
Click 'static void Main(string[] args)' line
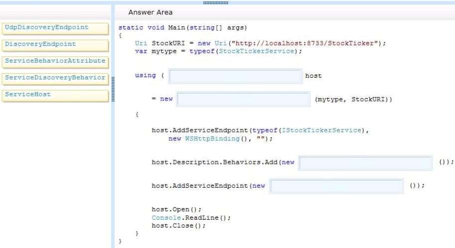[182, 27]
